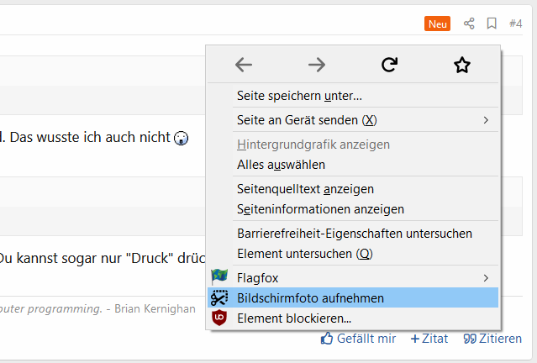
Task: Click the Flagfox flag icon
Action: (219, 276)
